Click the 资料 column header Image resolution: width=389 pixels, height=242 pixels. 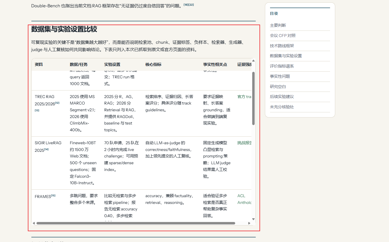[x=39, y=65]
